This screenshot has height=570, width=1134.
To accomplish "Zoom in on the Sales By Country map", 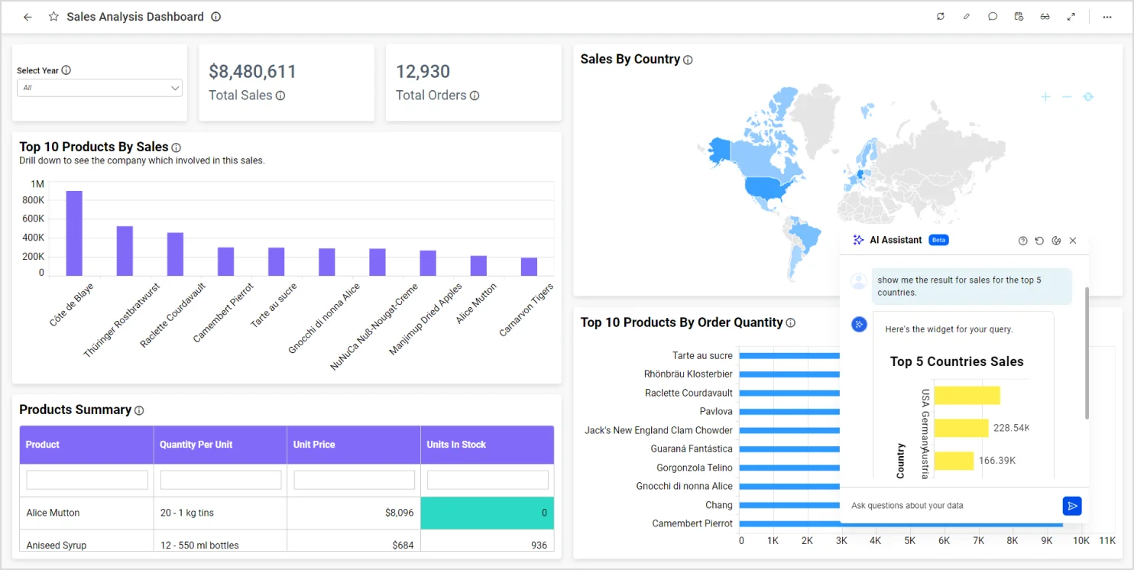I will coord(1045,97).
